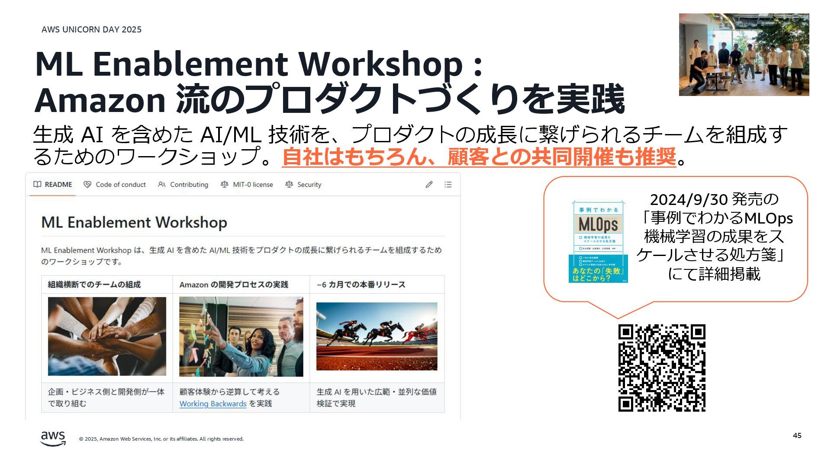Click cell text 顧客体験から逆算して考える

[229, 392]
